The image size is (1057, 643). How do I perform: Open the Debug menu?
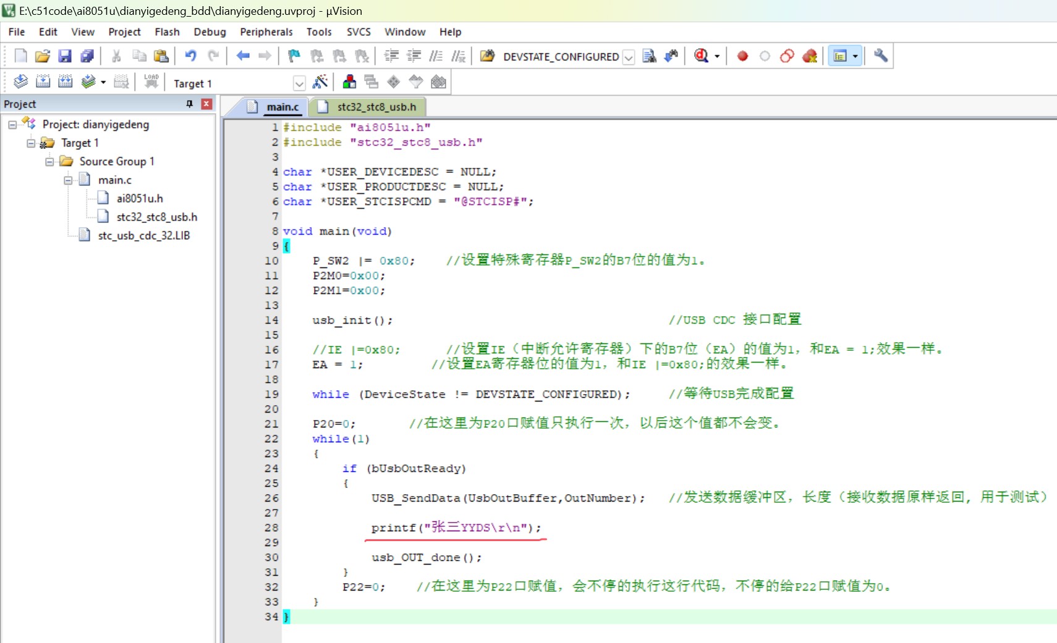pos(210,32)
